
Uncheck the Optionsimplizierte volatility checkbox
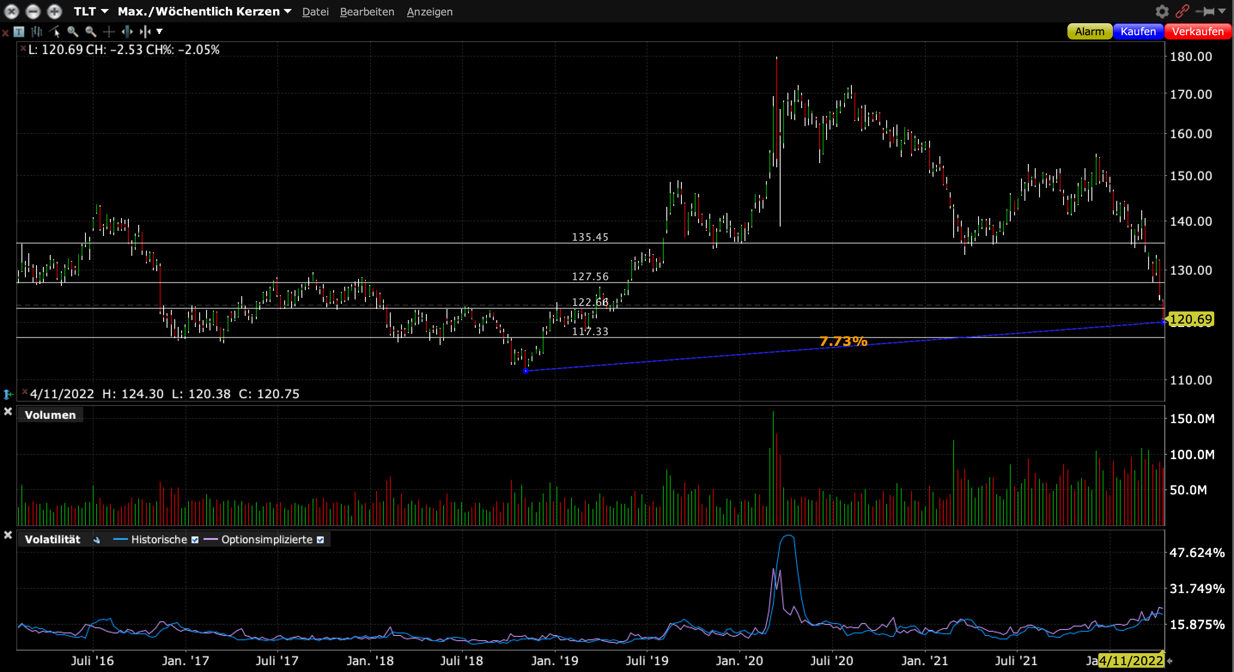point(320,540)
